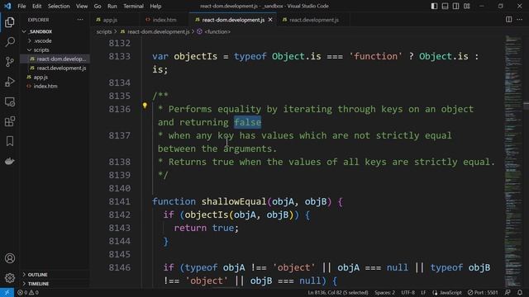Open the Selection menu
529x297 pixels.
(59, 6)
